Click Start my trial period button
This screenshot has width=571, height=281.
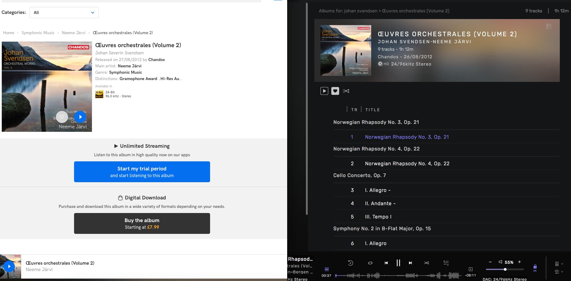click(x=142, y=172)
